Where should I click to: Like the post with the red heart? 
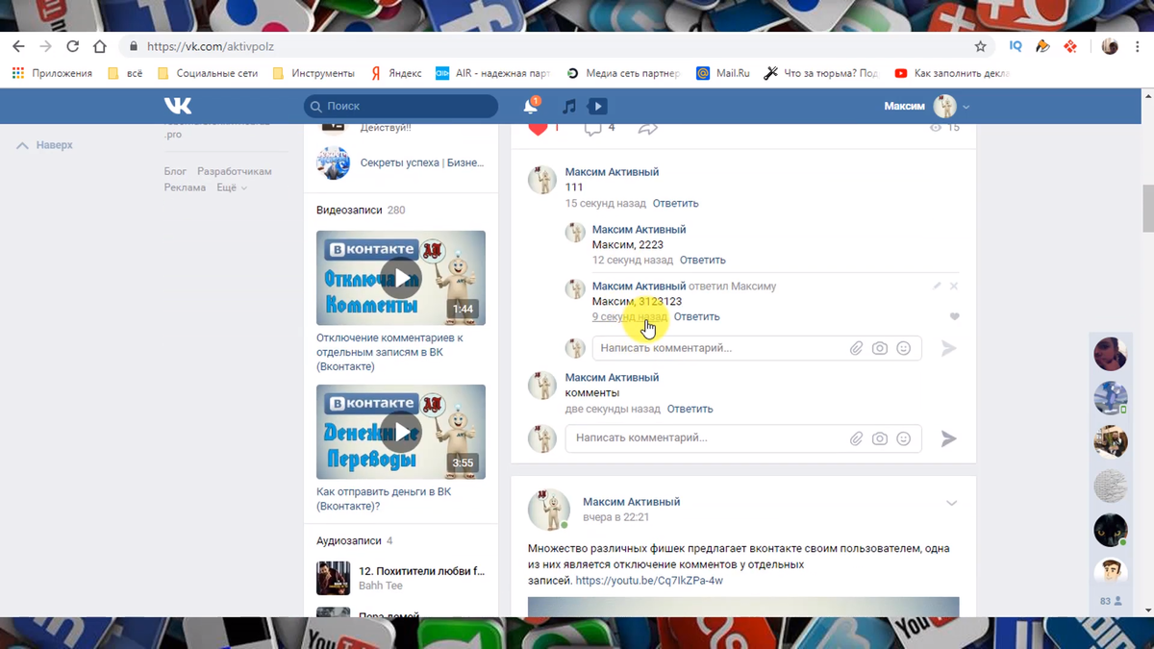pos(538,128)
